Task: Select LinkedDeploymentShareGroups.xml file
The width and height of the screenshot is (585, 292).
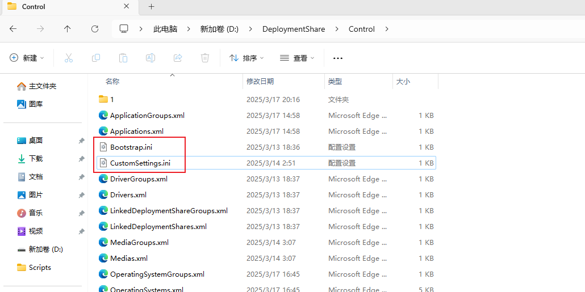Action: click(266, 210)
